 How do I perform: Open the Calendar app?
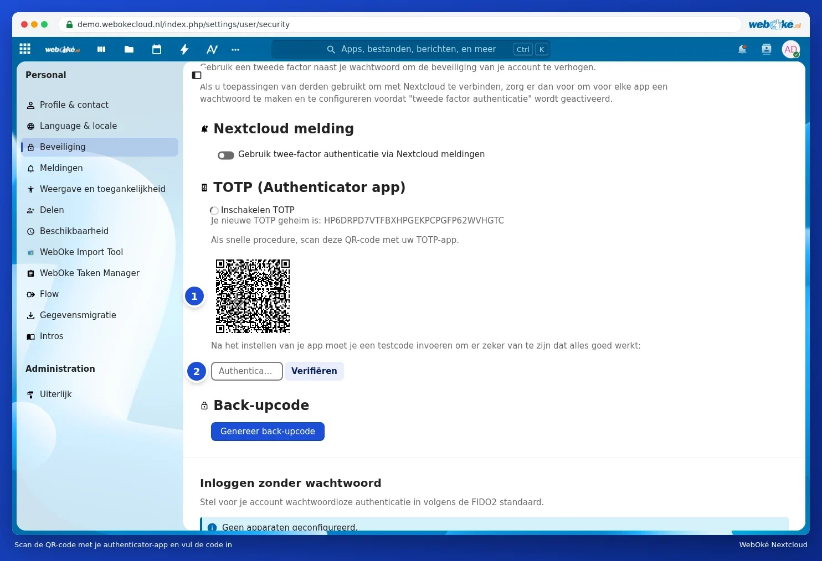point(157,49)
